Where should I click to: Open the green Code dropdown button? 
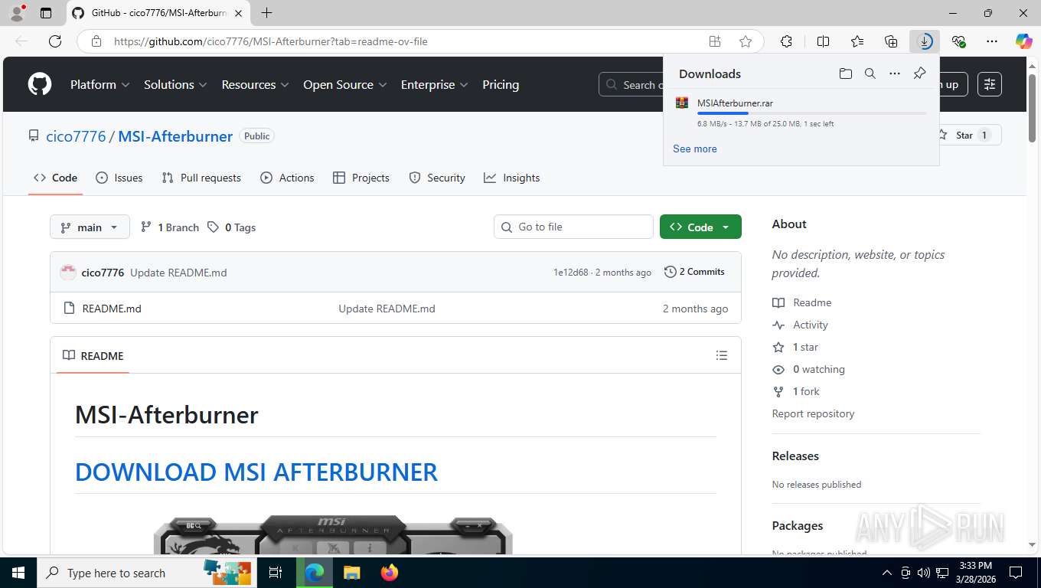click(x=700, y=227)
